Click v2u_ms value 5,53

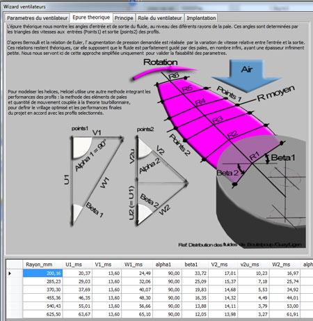pos(253,290)
